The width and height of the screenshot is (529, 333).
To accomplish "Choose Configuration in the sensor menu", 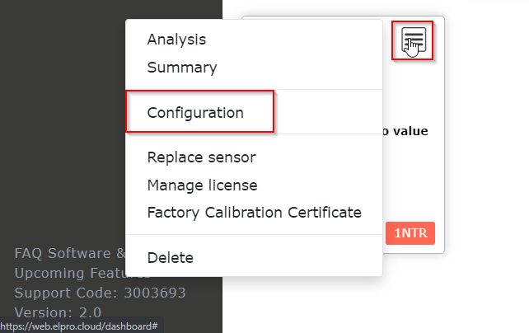I will tap(195, 113).
